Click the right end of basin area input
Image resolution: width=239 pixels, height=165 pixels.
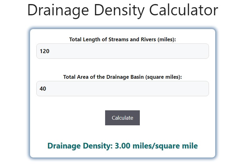[204, 88]
